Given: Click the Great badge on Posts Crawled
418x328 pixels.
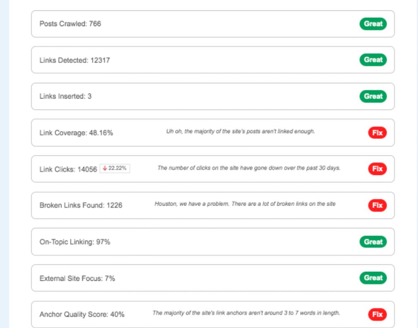Looking at the screenshot, I should [x=373, y=24].
